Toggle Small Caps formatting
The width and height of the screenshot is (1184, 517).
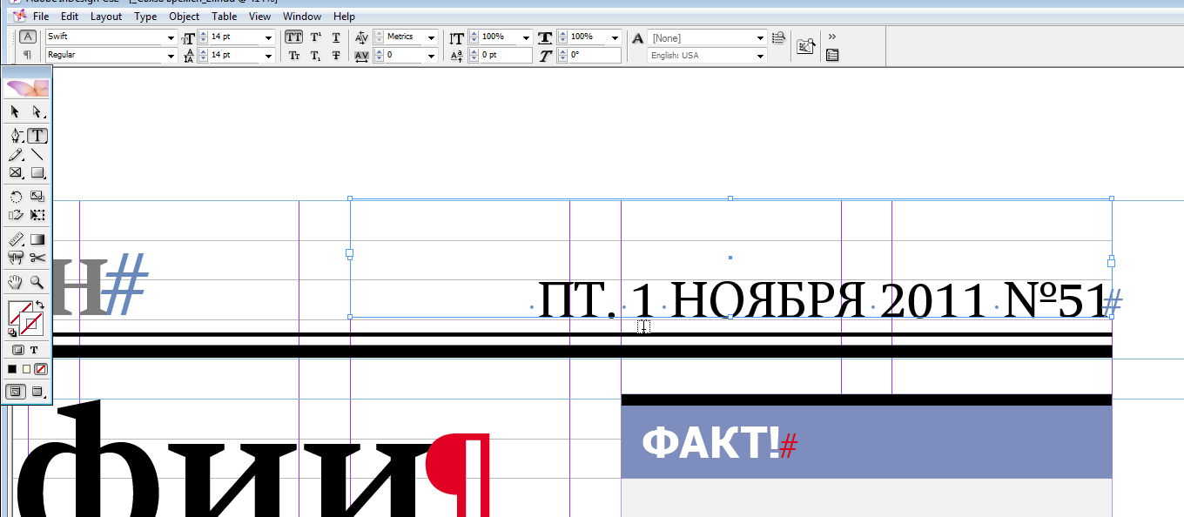(294, 56)
